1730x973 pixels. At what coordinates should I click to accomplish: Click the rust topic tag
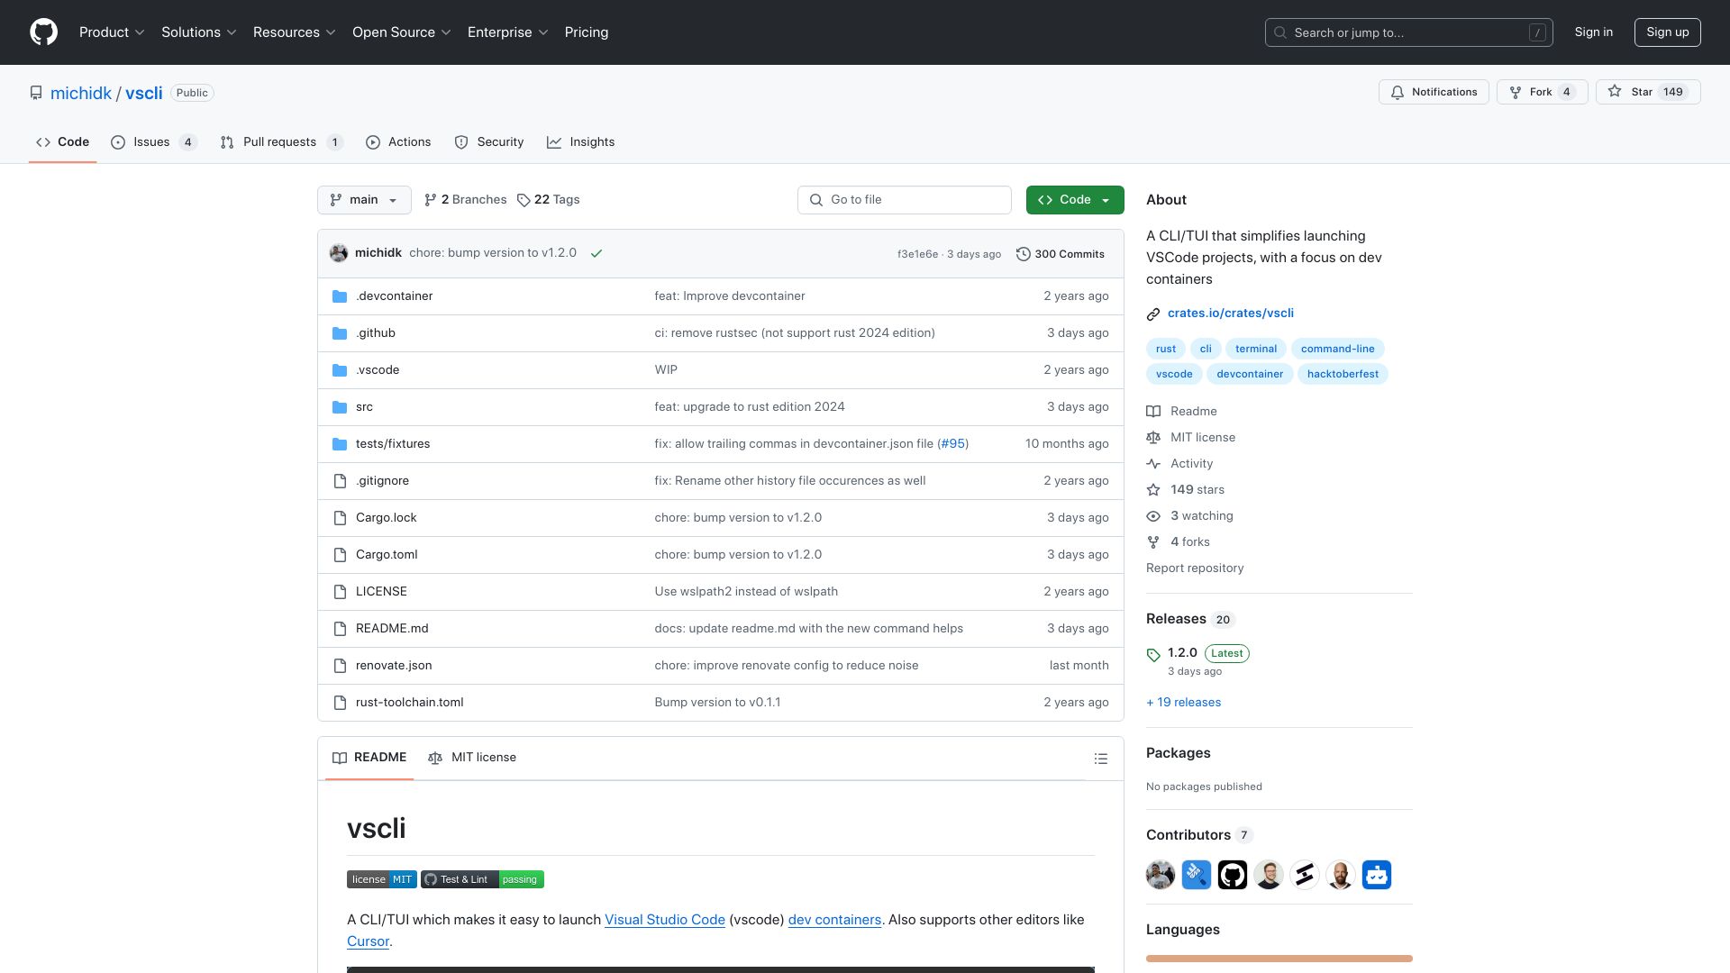pyautogui.click(x=1166, y=350)
